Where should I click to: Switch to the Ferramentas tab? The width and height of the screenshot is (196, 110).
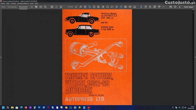pyautogui.click(x=12, y=7)
